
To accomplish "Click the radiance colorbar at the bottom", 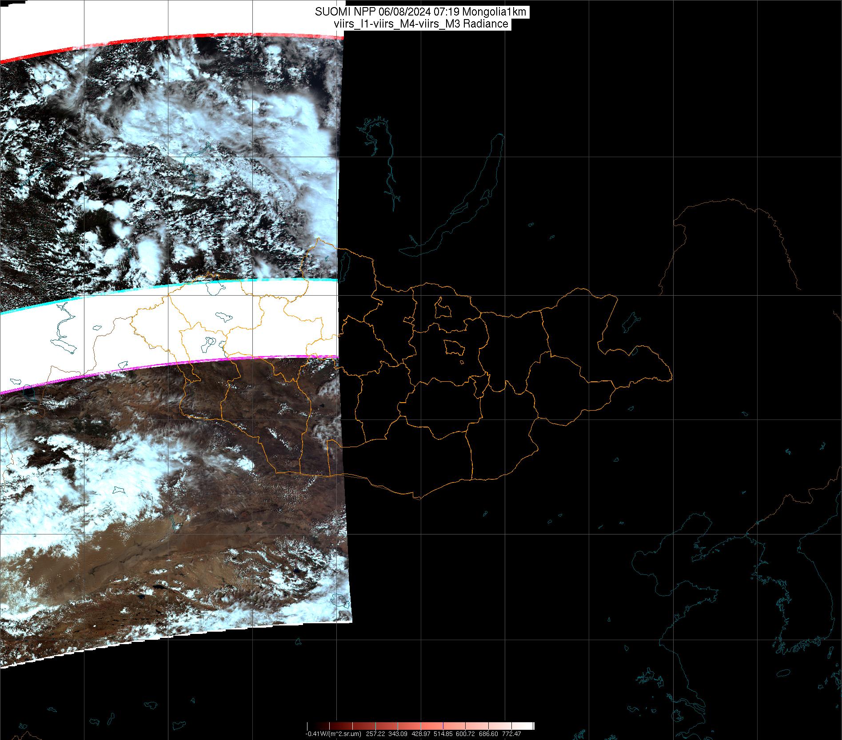I will (420, 726).
